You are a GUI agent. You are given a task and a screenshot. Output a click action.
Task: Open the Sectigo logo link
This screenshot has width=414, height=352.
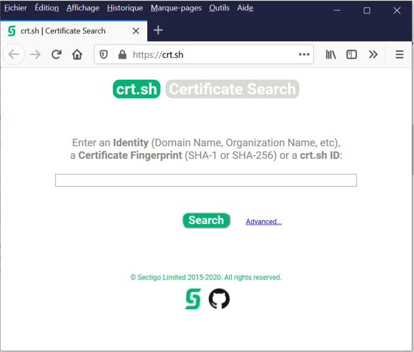(x=193, y=299)
